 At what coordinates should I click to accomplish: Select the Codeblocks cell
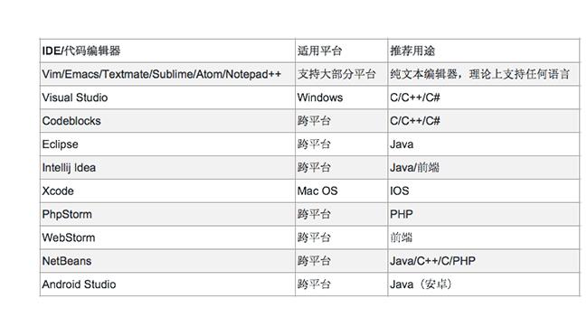click(x=167, y=121)
